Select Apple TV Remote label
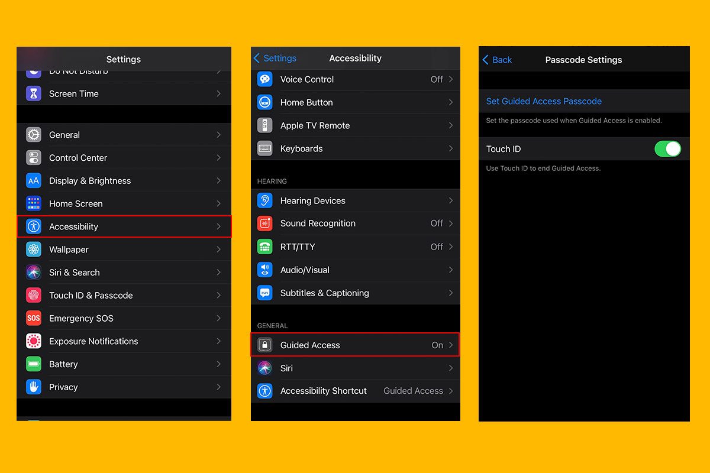Viewport: 710px width, 473px height. point(315,125)
